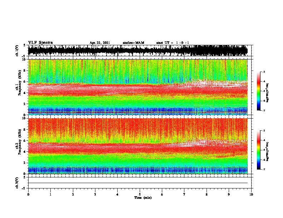Screen dimensions: 283x218
Task: Click the "VLF Spectra" plot title
Action: coord(40,43)
